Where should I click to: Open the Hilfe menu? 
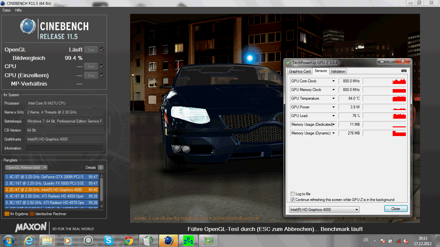[x=18, y=10]
